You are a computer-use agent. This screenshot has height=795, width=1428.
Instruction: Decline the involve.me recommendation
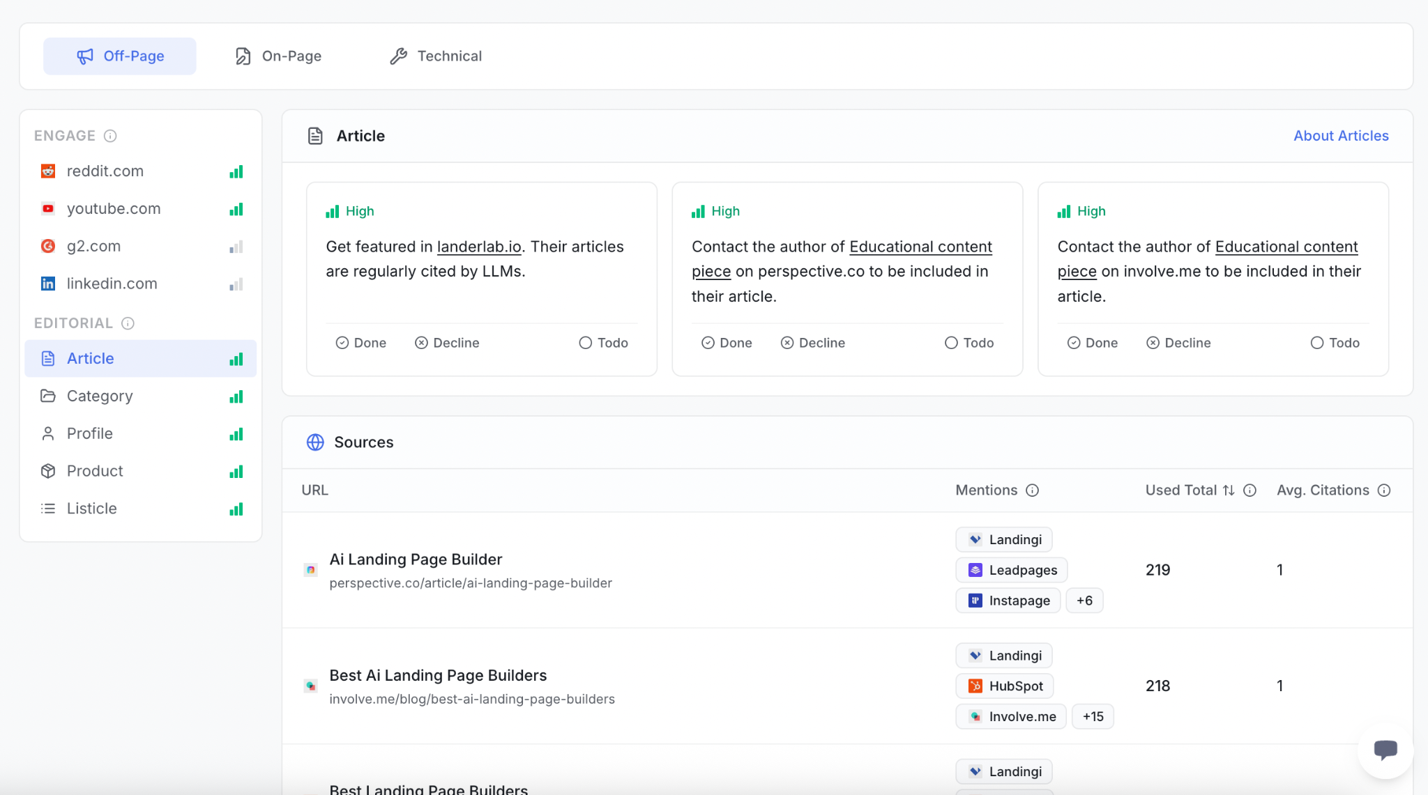click(1178, 343)
